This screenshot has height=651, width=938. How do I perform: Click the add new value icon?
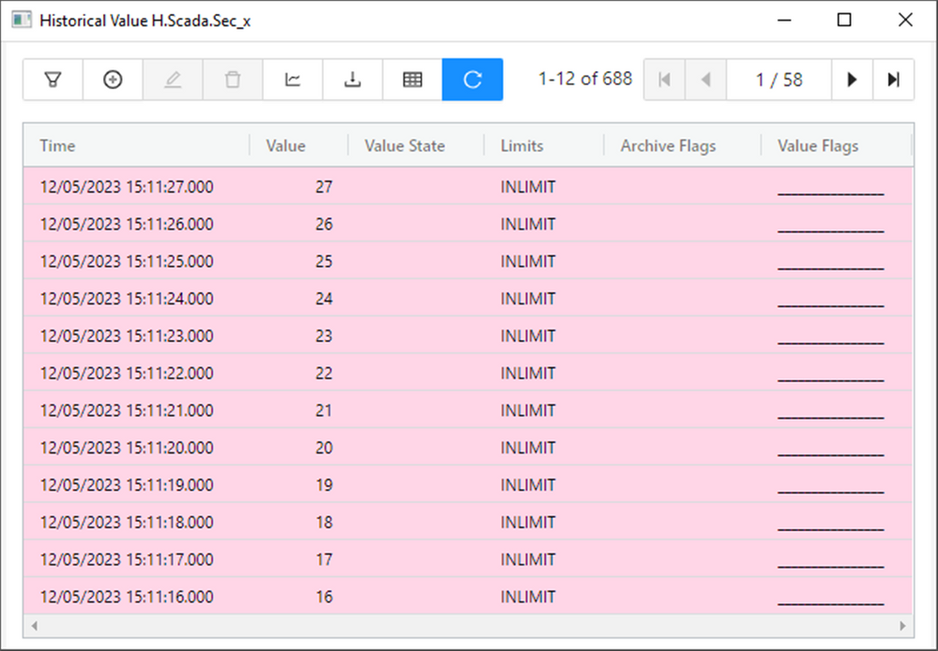coord(113,80)
